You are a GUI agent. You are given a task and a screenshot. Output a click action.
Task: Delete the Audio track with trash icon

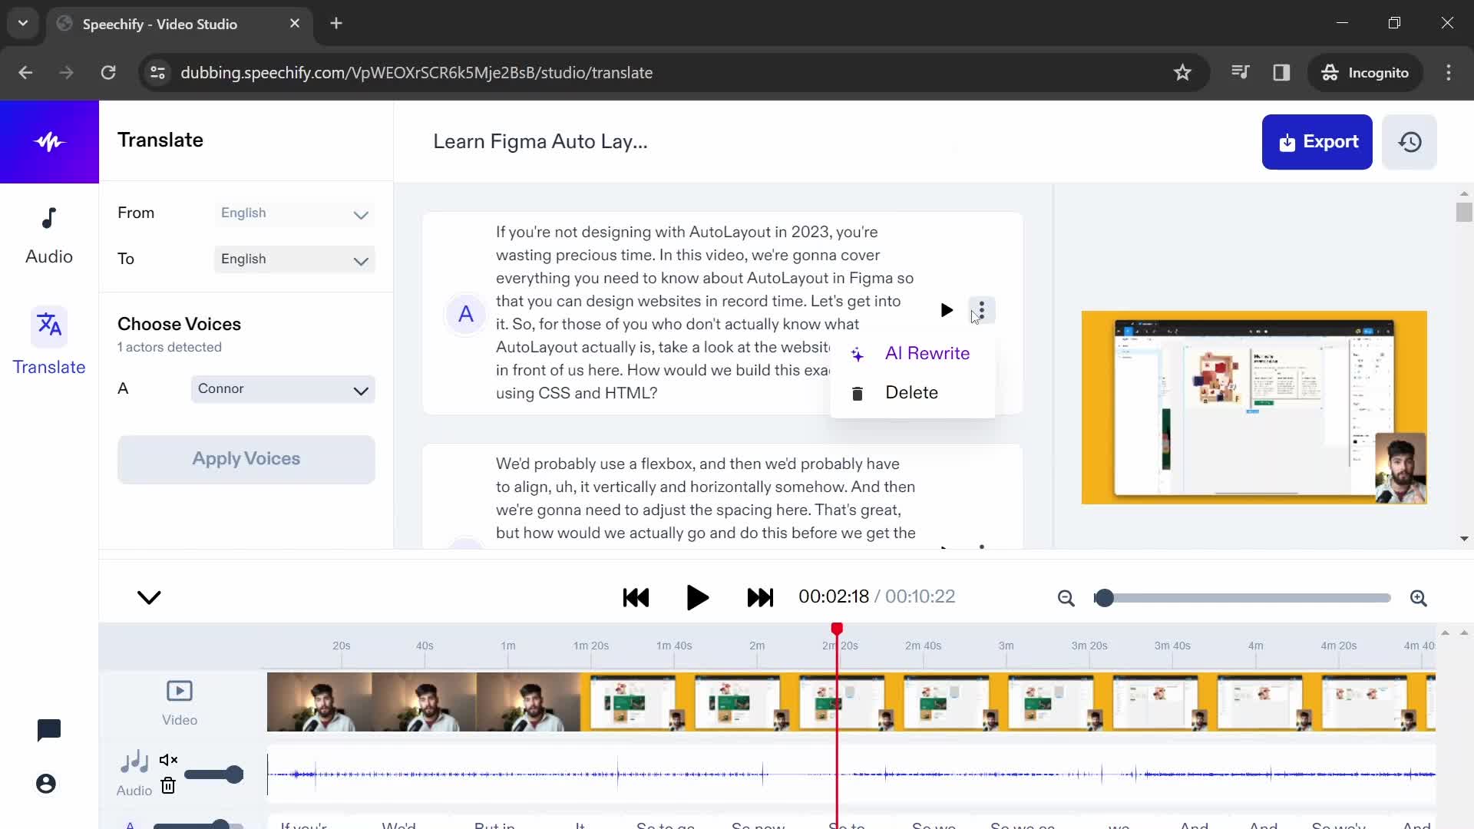(x=168, y=785)
